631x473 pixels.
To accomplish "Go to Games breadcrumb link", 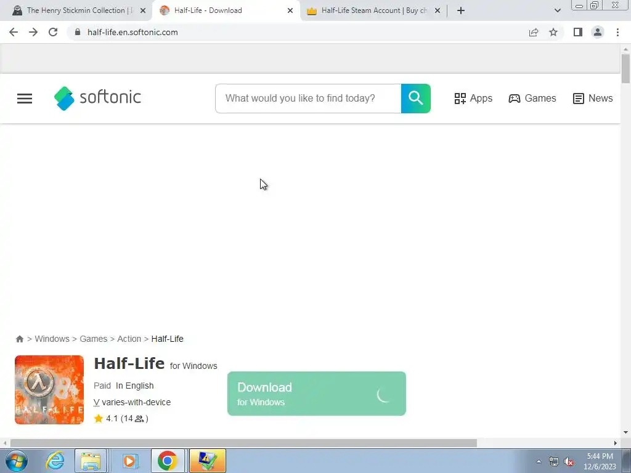I will click(x=94, y=339).
